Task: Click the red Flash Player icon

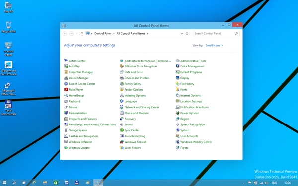Action: pyautogui.click(x=66, y=90)
